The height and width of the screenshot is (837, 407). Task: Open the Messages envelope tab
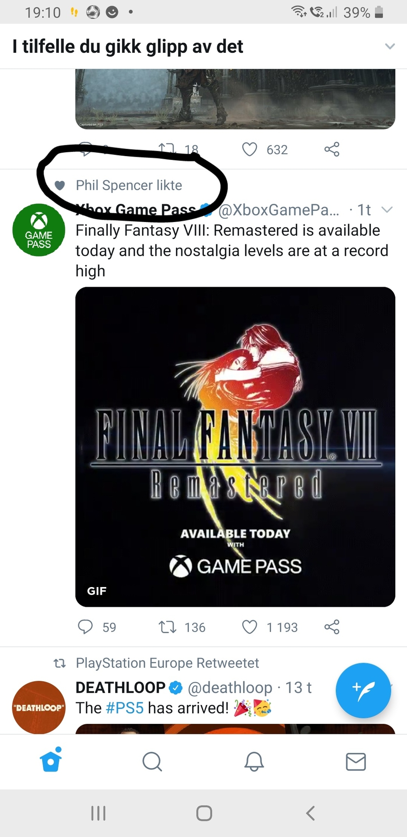pyautogui.click(x=356, y=762)
